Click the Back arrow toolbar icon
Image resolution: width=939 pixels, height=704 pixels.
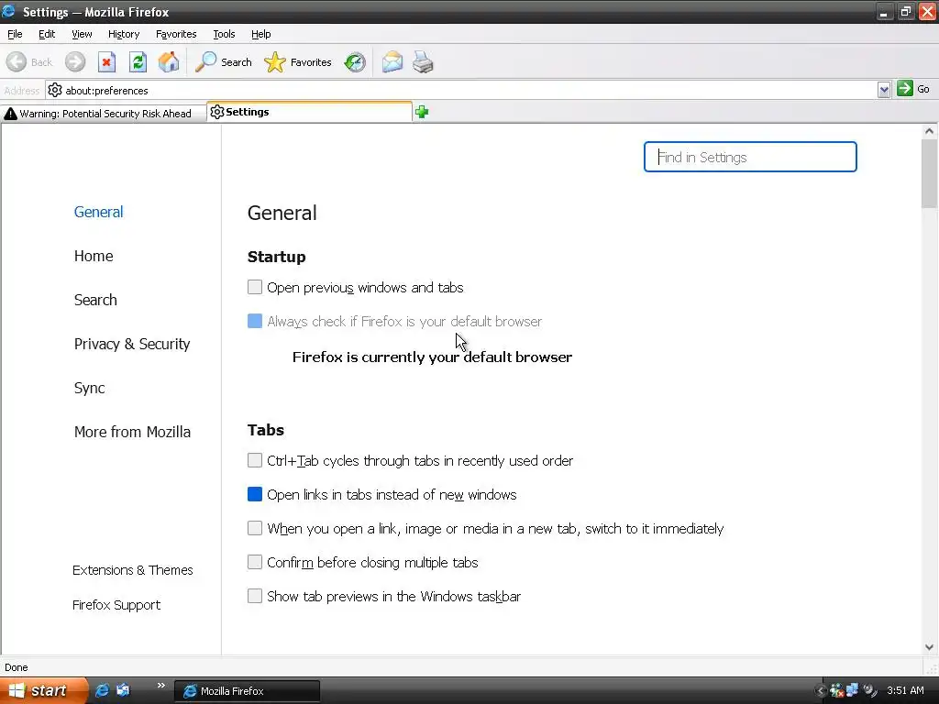(17, 61)
